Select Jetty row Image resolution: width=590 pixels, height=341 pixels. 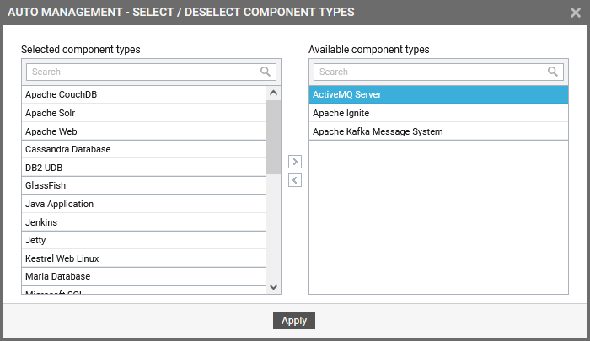[144, 240]
